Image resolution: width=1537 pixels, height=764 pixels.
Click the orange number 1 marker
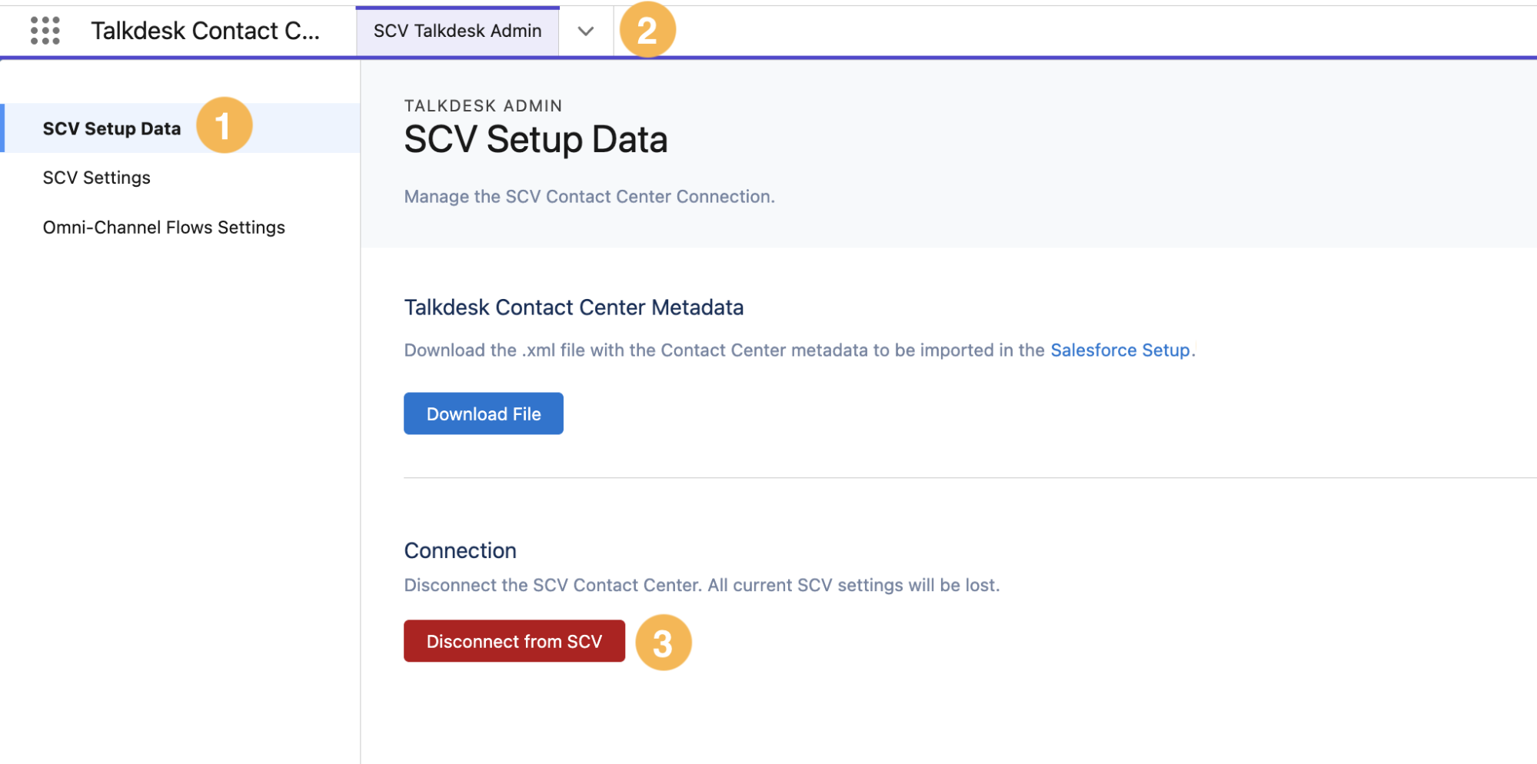[x=225, y=125]
